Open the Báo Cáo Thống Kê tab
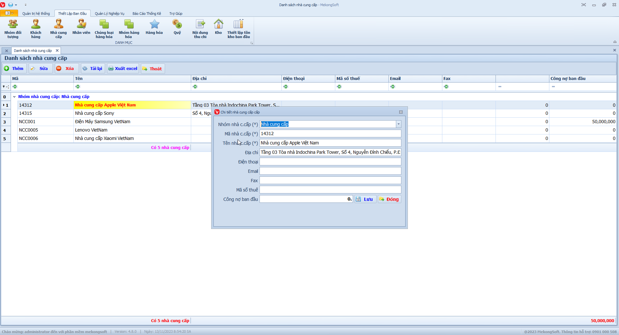This screenshot has height=335, width=619. 147,14
